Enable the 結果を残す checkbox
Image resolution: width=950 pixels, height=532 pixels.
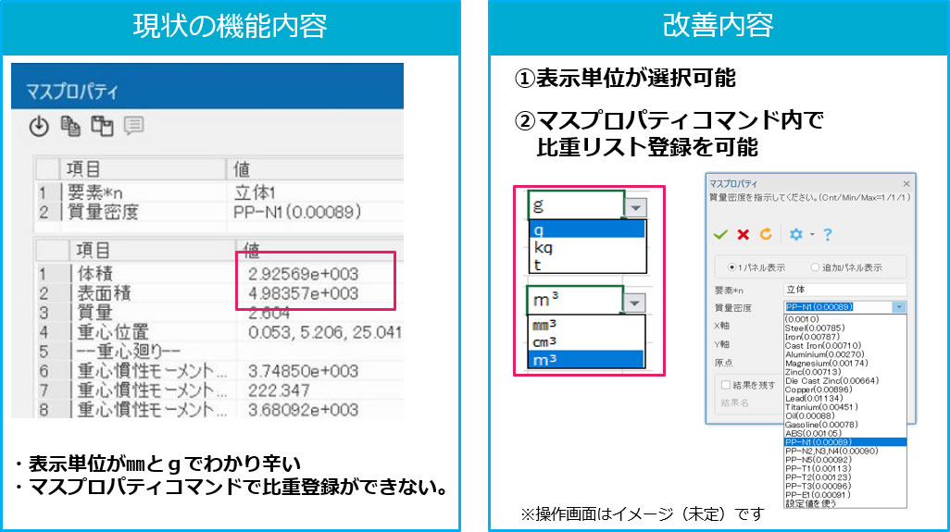[727, 384]
